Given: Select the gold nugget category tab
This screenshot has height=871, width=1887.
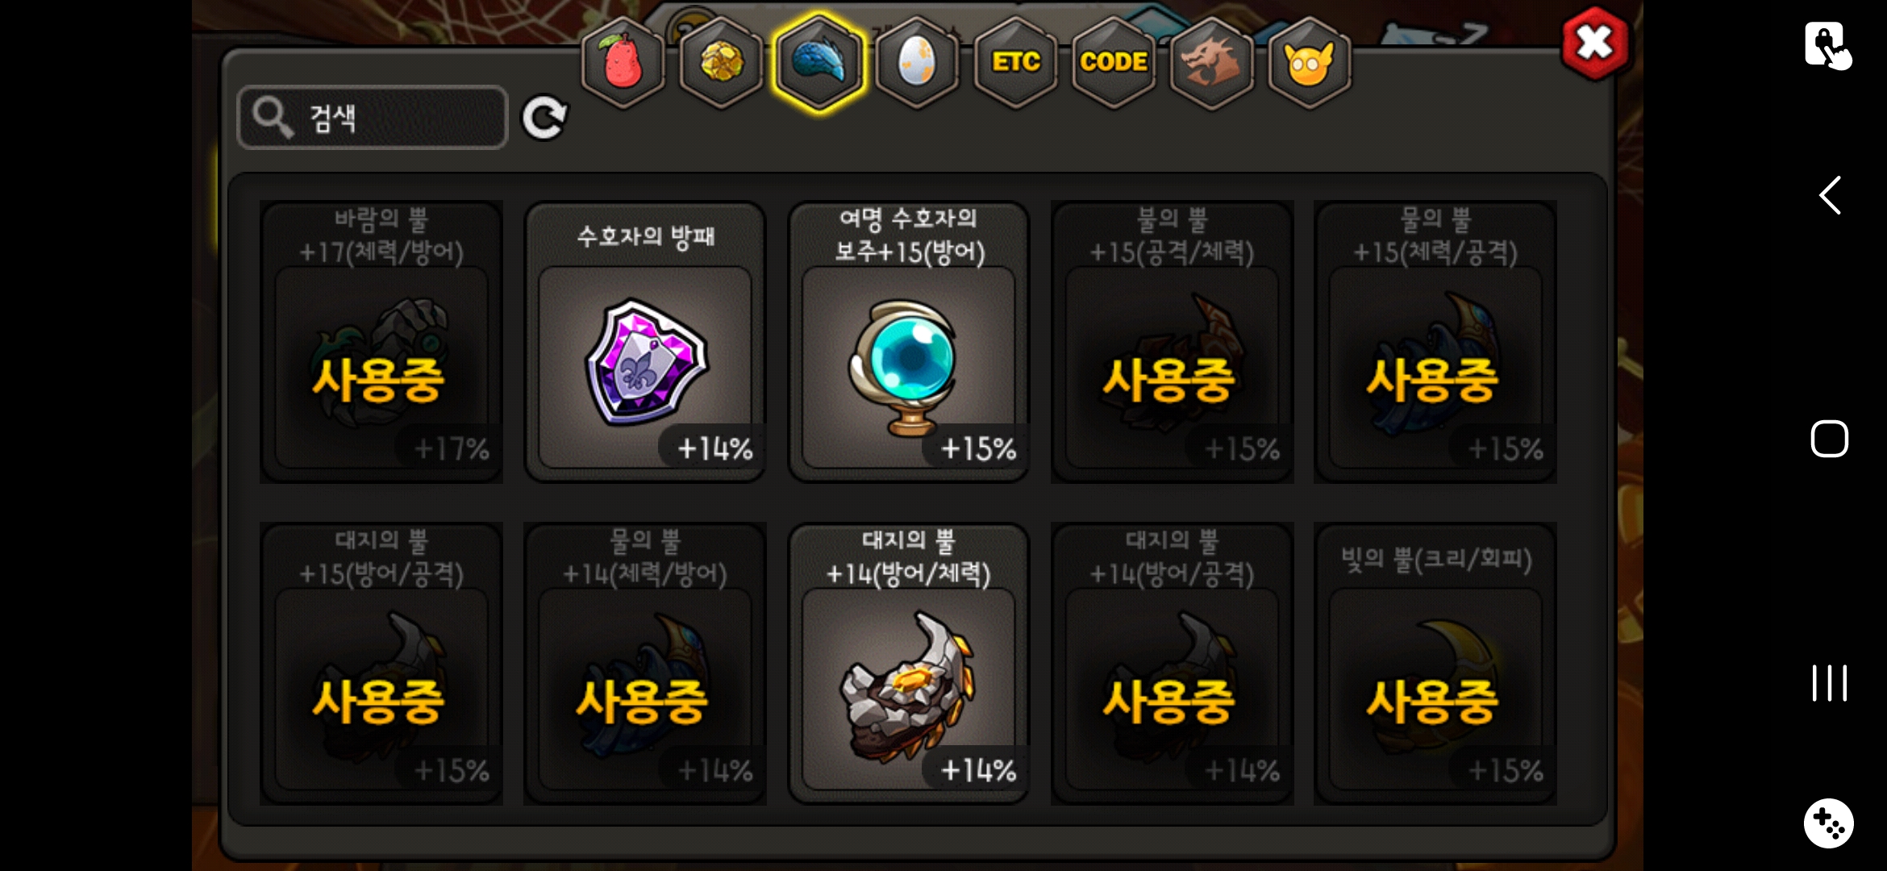Looking at the screenshot, I should [721, 63].
